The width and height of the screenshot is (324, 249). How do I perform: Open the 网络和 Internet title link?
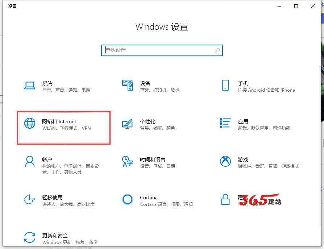click(x=59, y=121)
